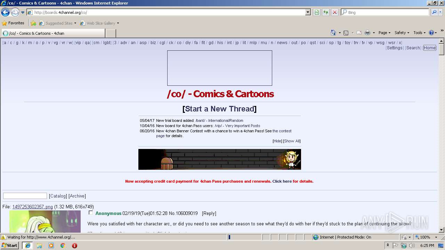The image size is (445, 250).
Task: Open the Web Slice Gallery dropdown
Action: click(x=99, y=23)
